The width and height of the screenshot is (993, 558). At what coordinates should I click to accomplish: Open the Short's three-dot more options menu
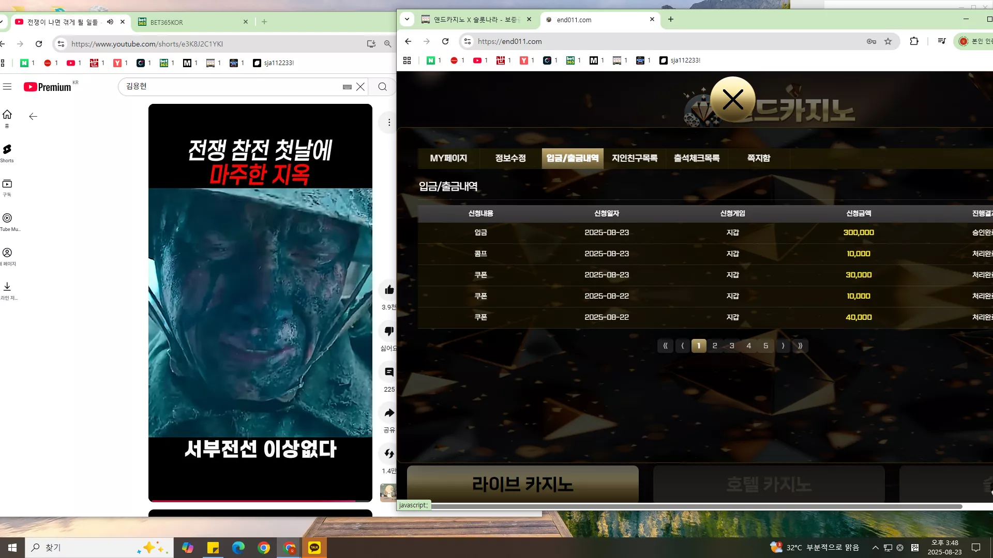click(389, 122)
